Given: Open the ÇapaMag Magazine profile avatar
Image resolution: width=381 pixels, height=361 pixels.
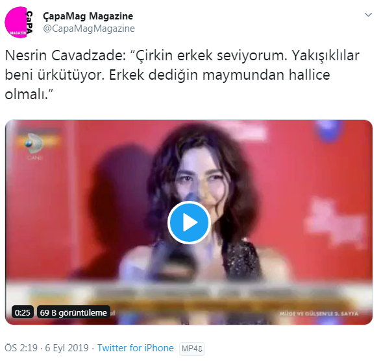Looking at the screenshot, I should [20, 22].
